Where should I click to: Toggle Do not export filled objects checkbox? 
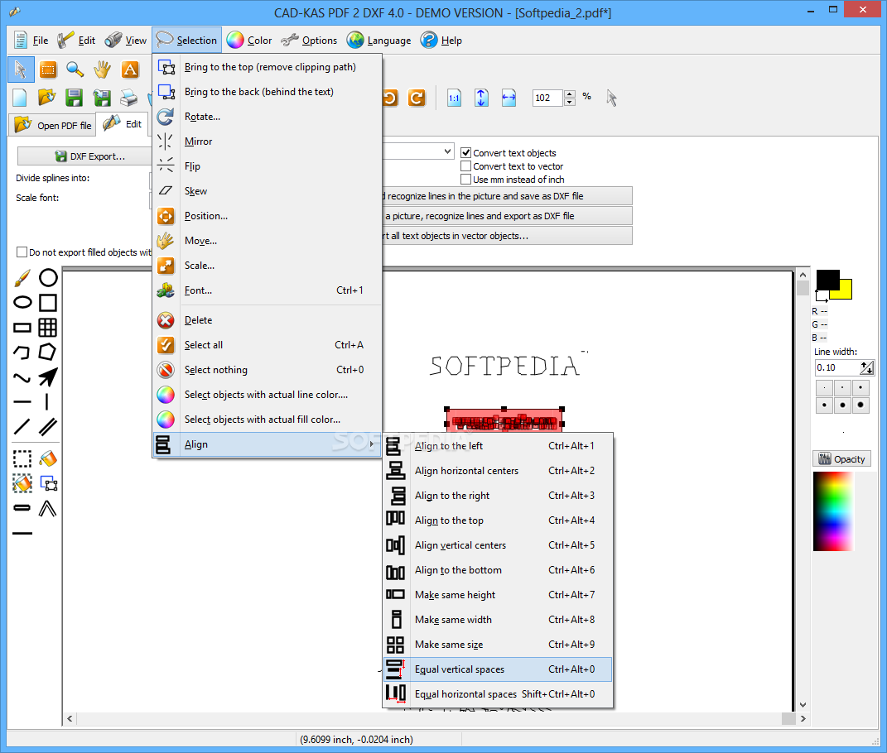pos(22,252)
